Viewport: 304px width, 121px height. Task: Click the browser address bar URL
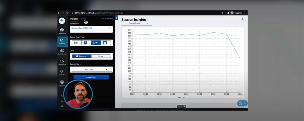99,13
